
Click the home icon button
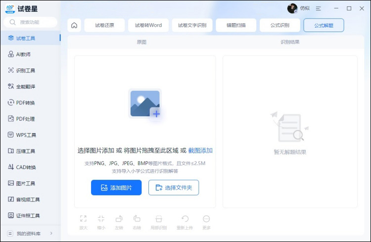pyautogui.click(x=74, y=25)
